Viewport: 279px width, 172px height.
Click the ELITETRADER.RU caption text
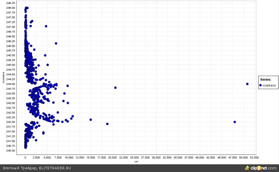pos(55,168)
